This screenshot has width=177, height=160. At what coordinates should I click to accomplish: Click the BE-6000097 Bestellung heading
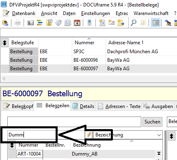coord(42,94)
